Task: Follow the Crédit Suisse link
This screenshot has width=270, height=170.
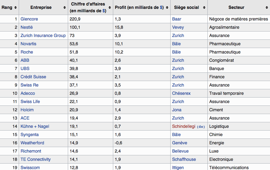Action: pos(33,77)
